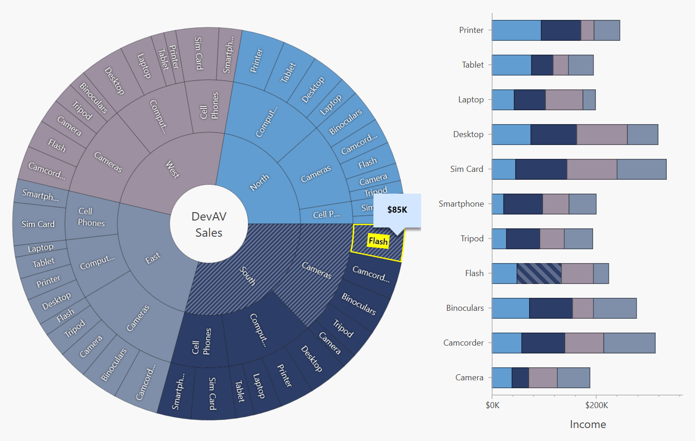Image resolution: width=695 pixels, height=441 pixels.
Task: Select the Cell Phones segment under South
Action: coord(201,341)
